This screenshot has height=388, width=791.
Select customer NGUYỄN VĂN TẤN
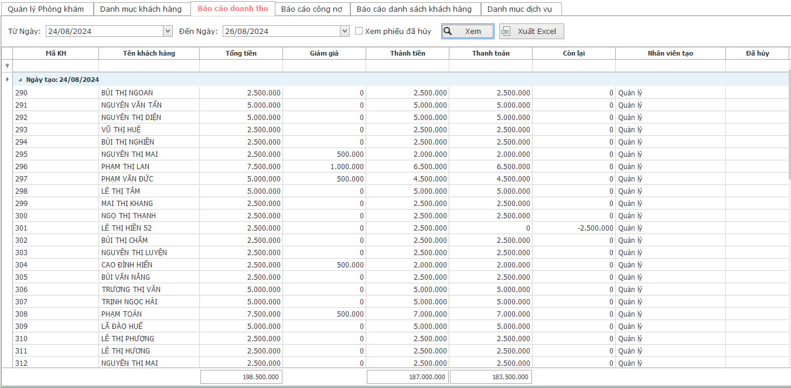(x=131, y=105)
